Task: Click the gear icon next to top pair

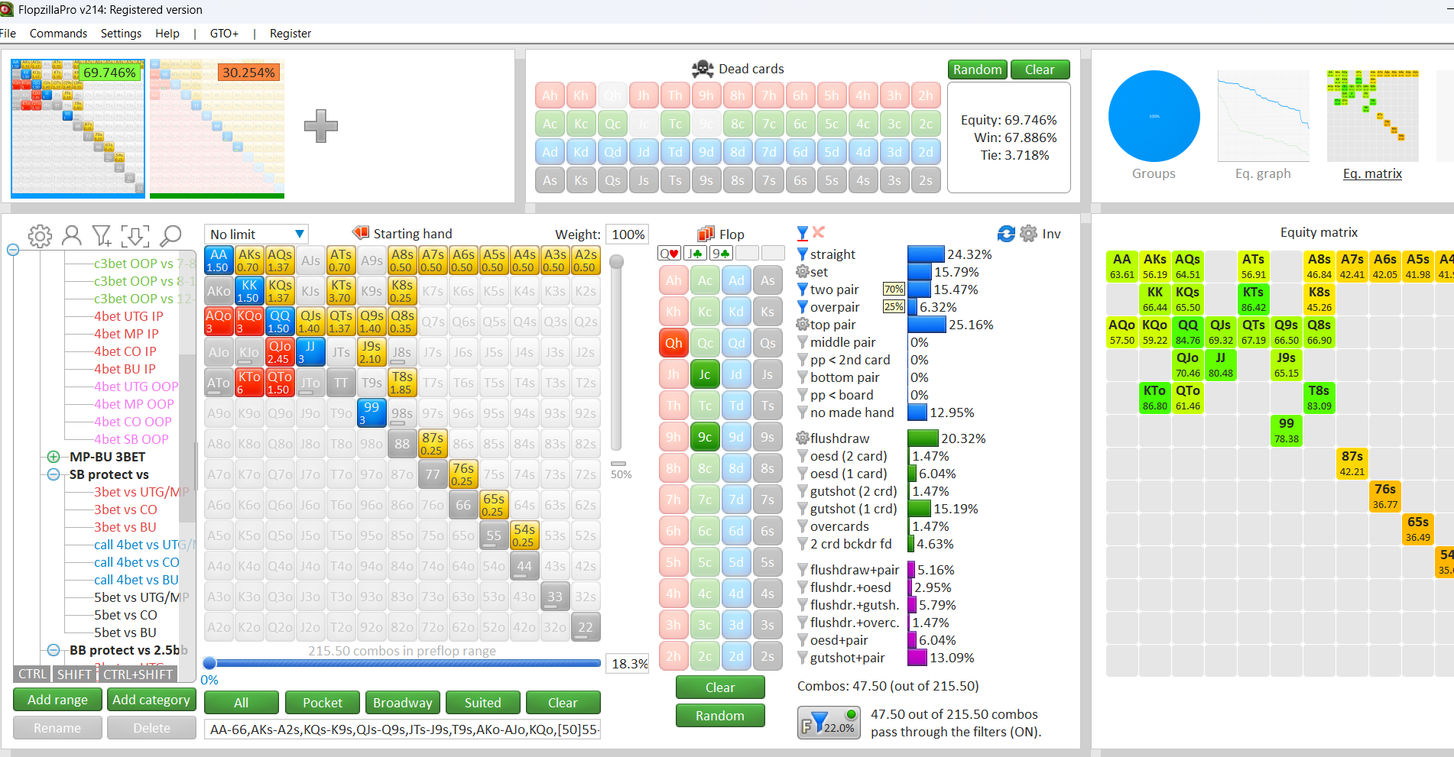Action: point(803,325)
